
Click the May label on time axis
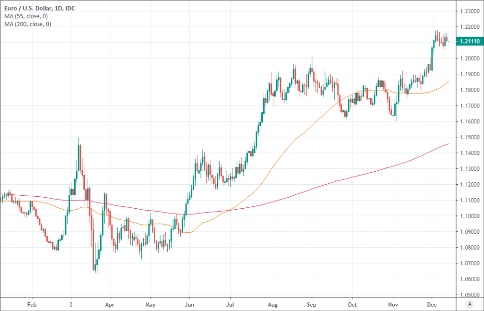[150, 305]
